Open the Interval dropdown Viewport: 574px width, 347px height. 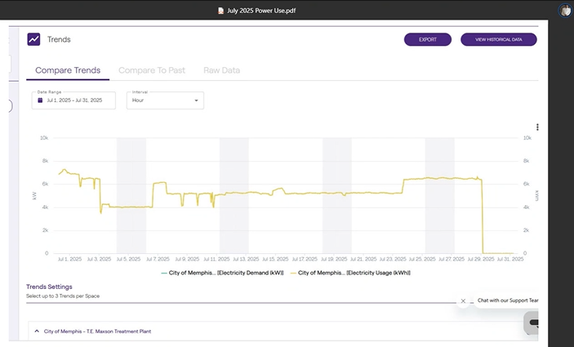pos(164,100)
